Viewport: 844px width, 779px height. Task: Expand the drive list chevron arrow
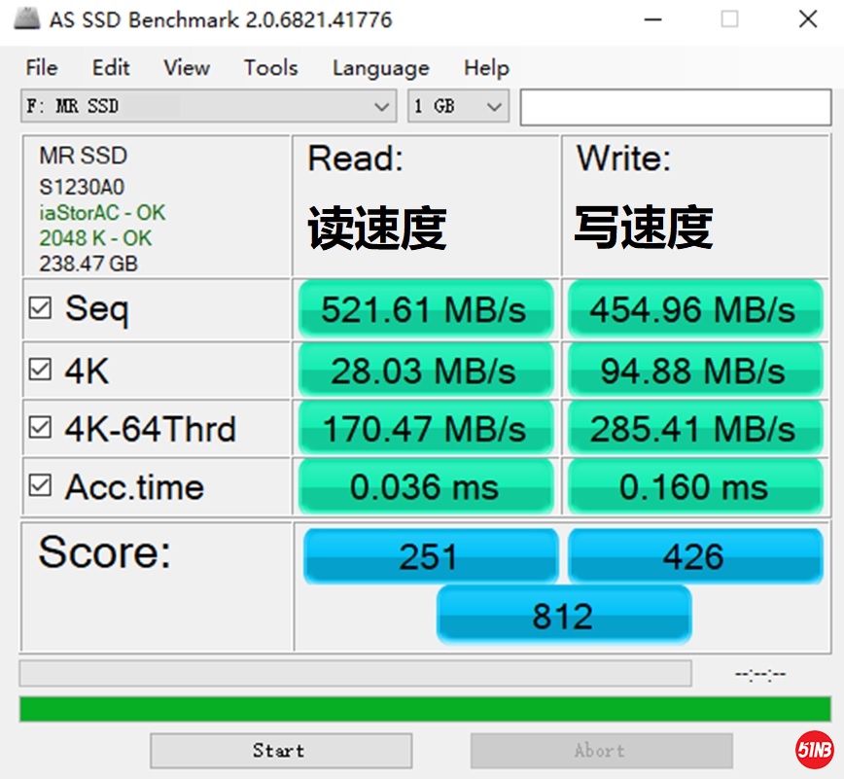[382, 106]
